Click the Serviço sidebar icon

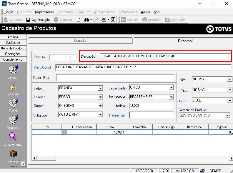point(13,69)
